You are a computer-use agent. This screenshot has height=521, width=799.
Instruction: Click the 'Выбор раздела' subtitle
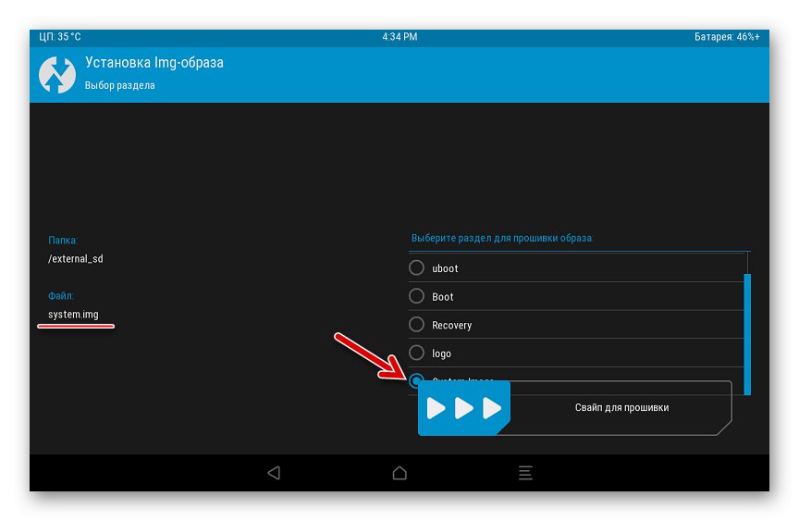tap(119, 86)
